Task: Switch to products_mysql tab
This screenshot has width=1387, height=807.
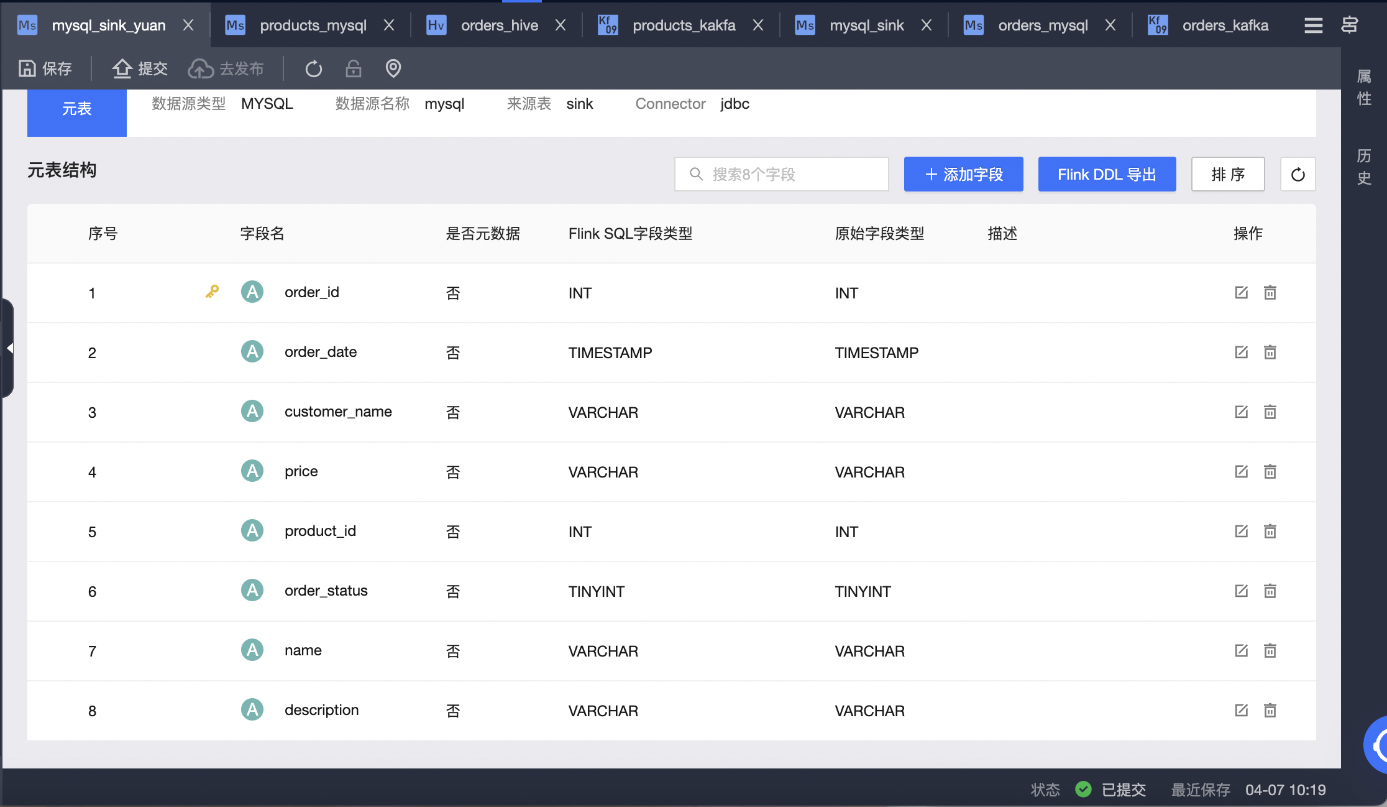Action: (313, 25)
